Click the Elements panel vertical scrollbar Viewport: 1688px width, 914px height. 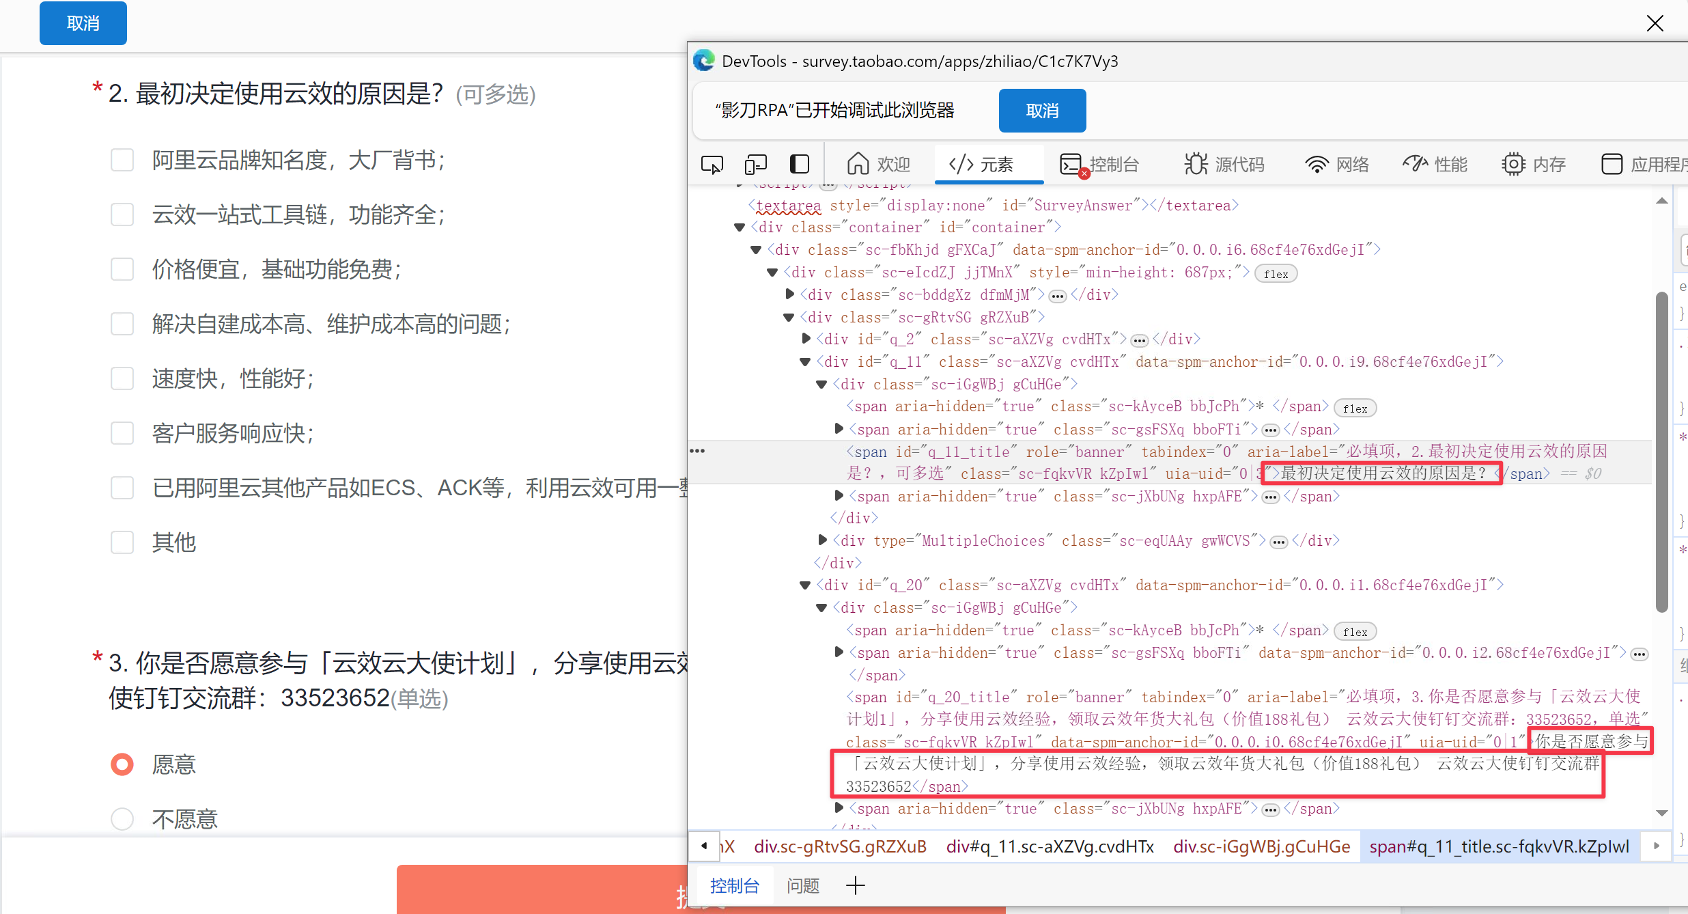point(1661,451)
